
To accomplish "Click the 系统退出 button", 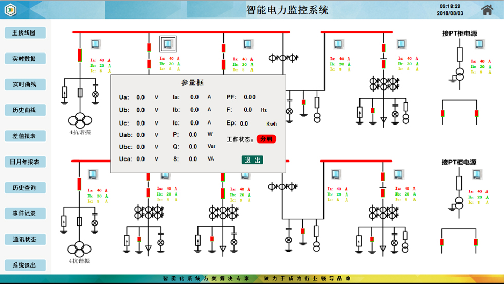I will point(25,265).
